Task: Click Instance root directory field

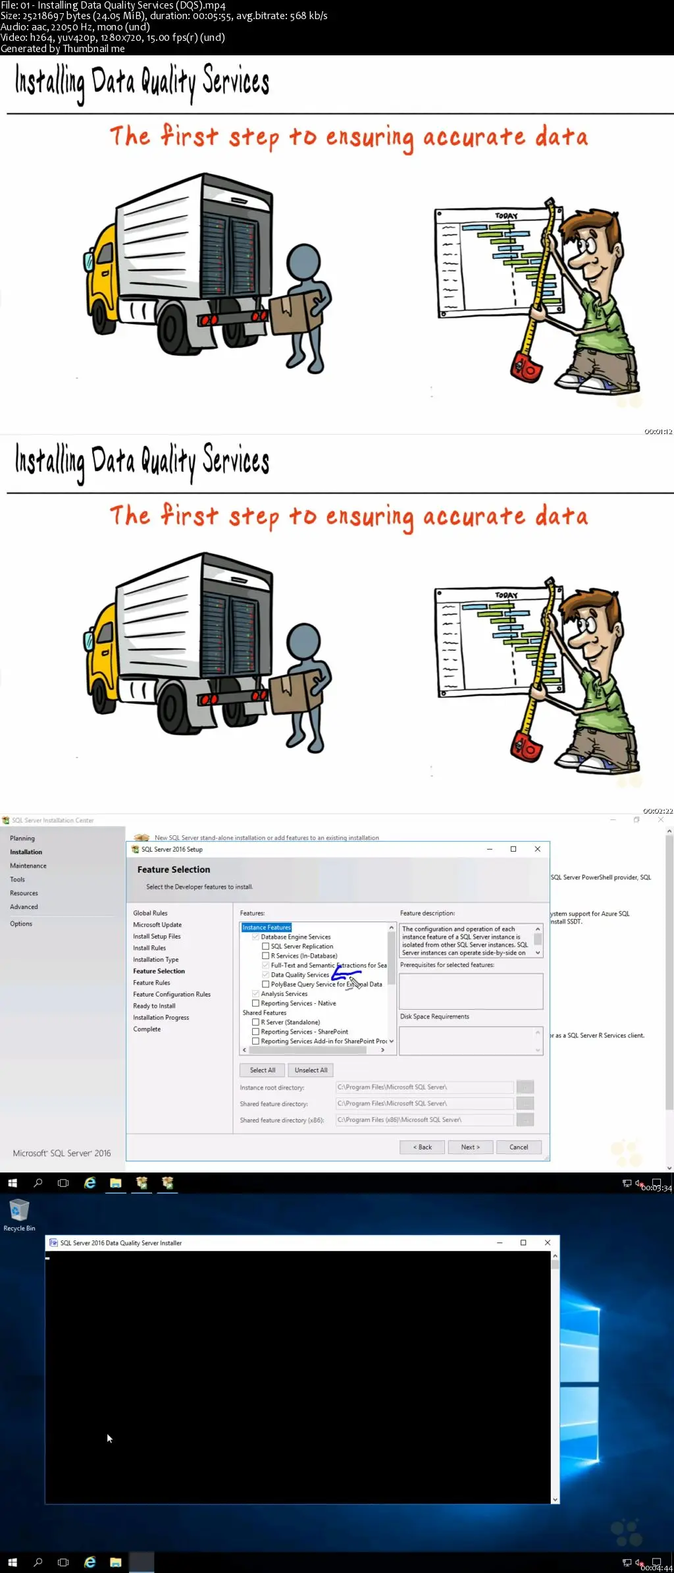Action: [425, 1087]
